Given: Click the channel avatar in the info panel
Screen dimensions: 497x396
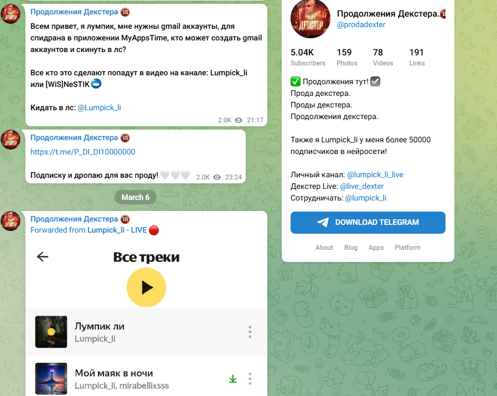Looking at the screenshot, I should click(x=310, y=19).
